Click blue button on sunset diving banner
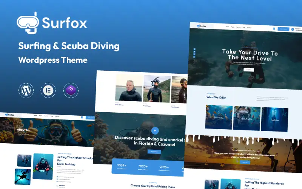 click(245, 162)
